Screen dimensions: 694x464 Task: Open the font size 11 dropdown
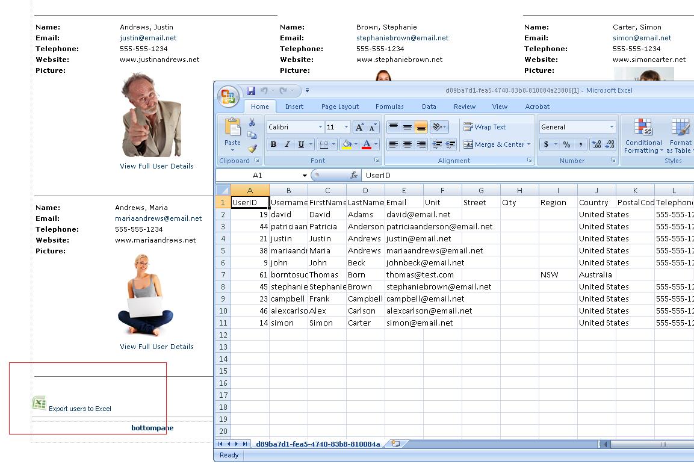point(347,127)
